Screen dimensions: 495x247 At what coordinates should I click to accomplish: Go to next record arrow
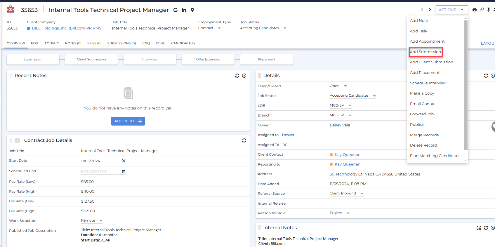(x=430, y=10)
